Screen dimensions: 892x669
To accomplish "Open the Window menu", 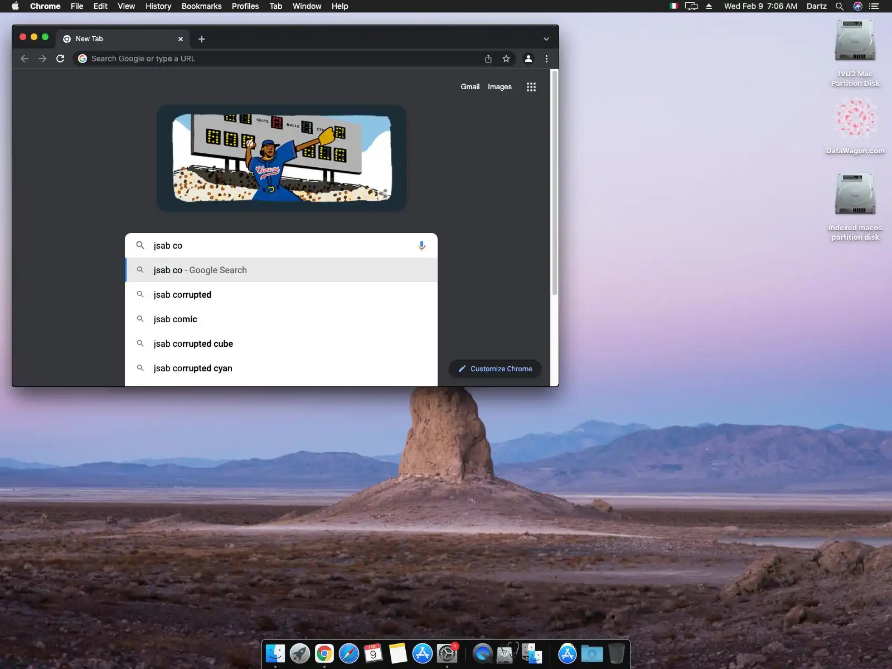I will coord(307,6).
